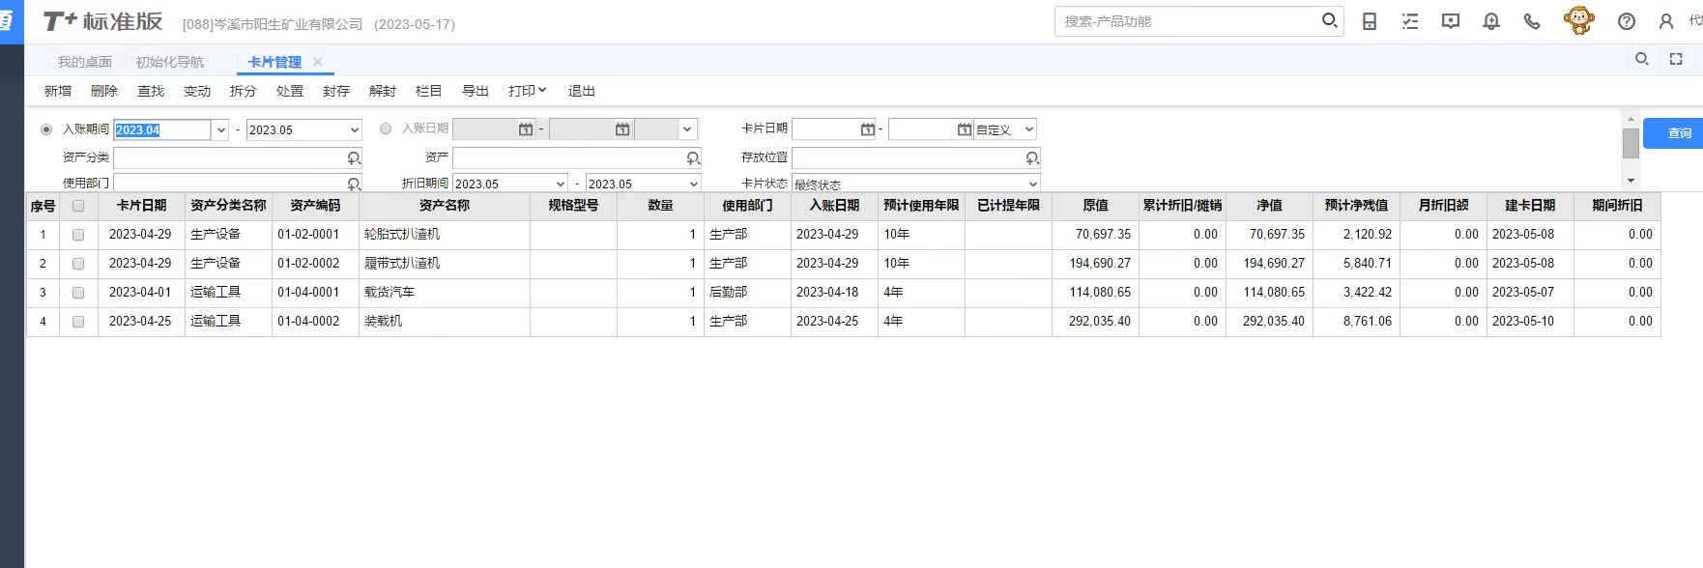1703x568 pixels.
Task: Click the phone support icon
Action: [1532, 21]
